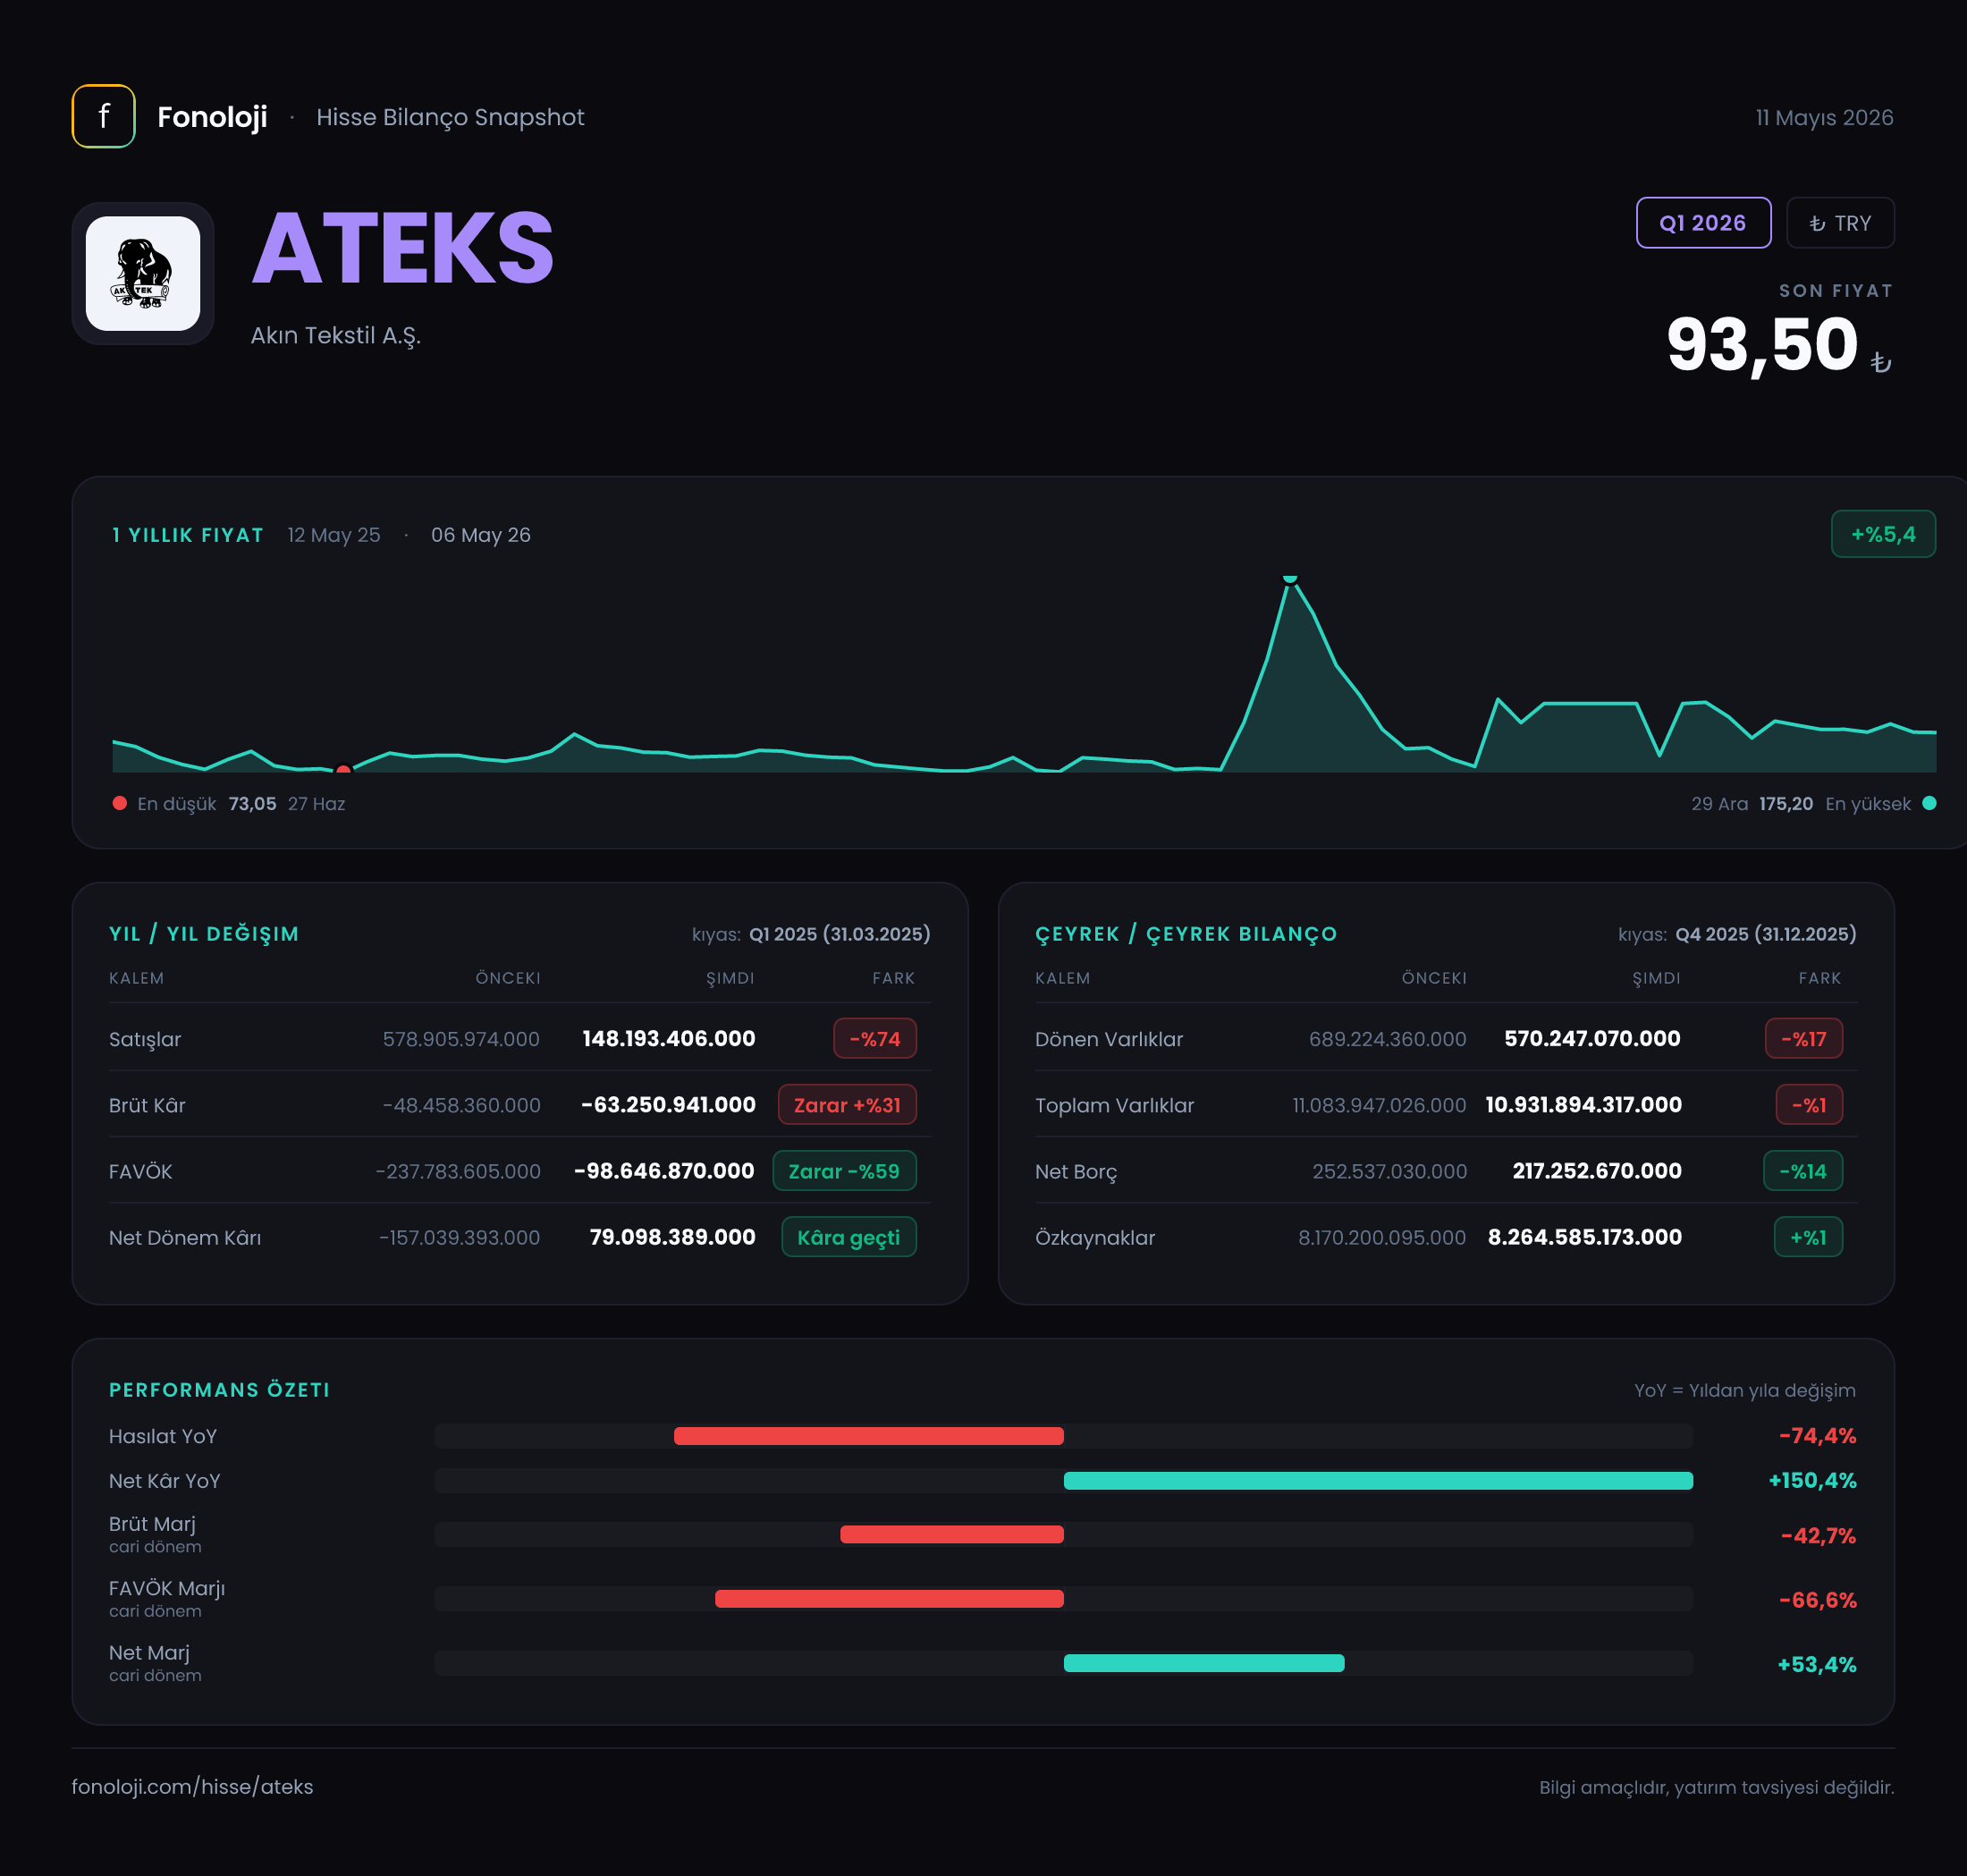1967x1876 pixels.
Task: Click the 93,50 last price value
Action: pyautogui.click(x=1762, y=344)
